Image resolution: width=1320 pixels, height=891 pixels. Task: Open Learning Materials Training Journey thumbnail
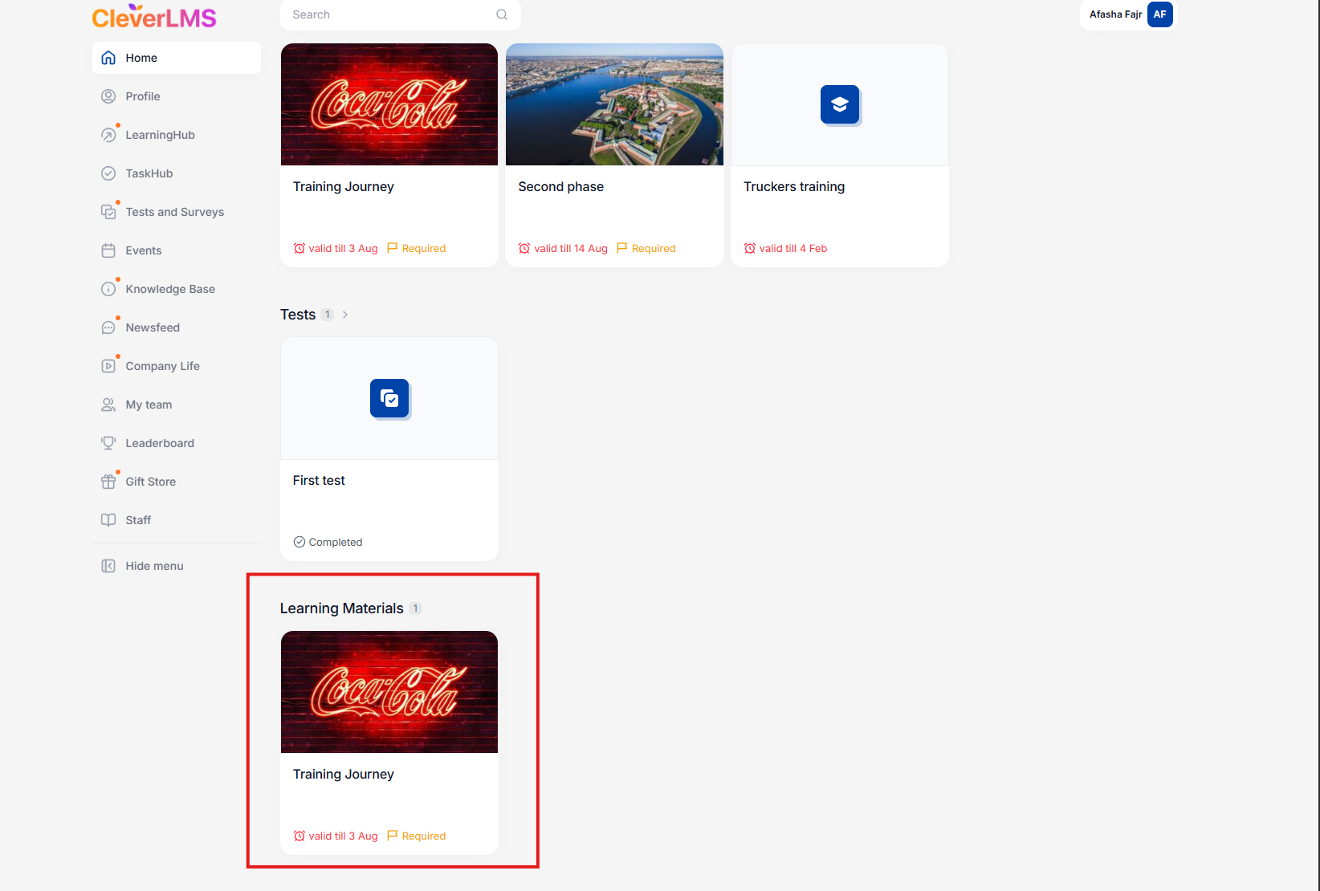(389, 692)
